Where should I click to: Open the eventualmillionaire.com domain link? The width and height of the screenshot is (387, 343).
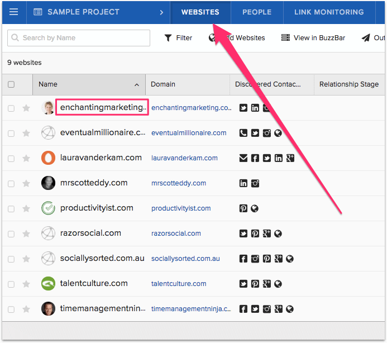189,133
